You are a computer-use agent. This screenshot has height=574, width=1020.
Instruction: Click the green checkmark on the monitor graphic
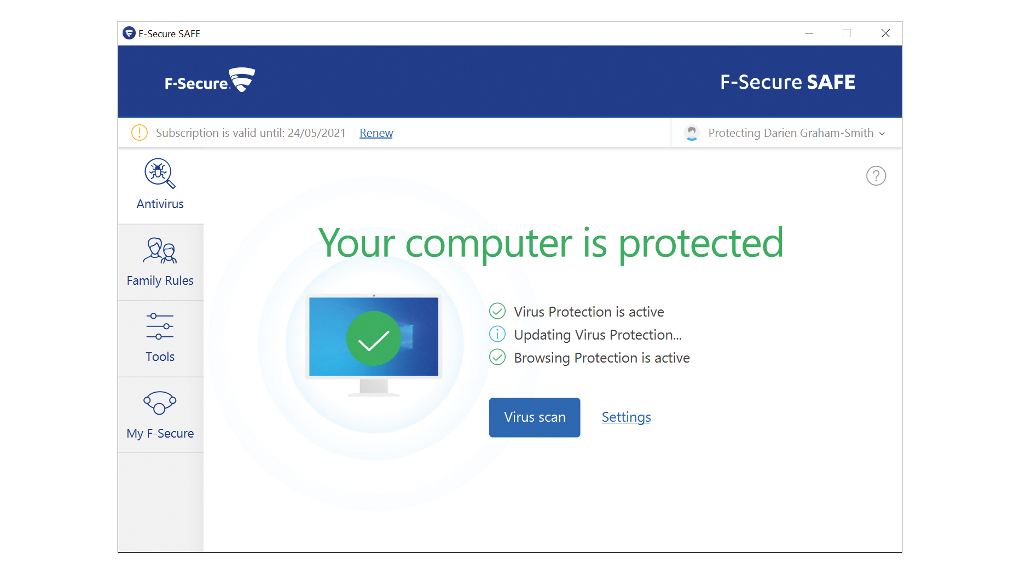click(x=374, y=338)
